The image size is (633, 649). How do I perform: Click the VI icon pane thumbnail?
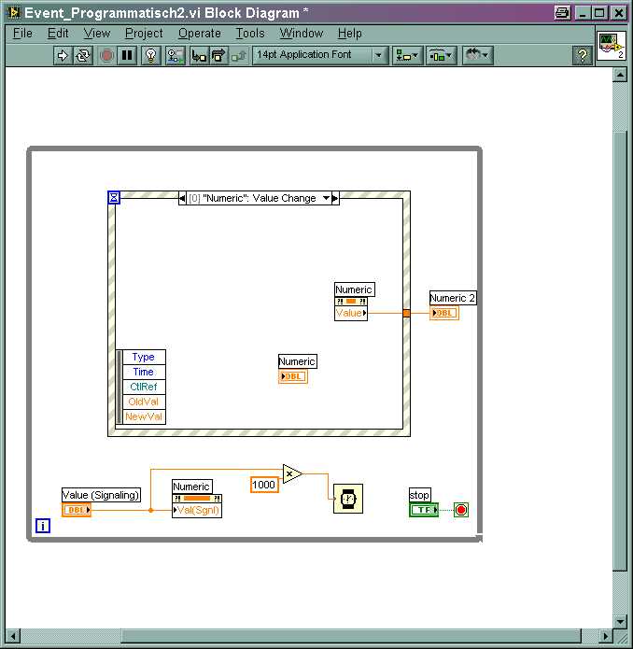pos(612,45)
